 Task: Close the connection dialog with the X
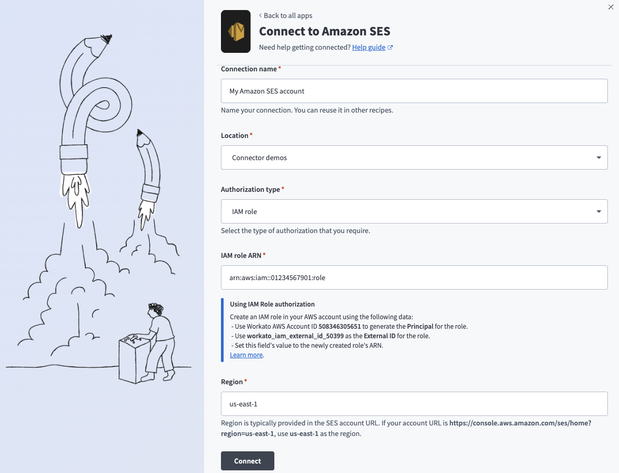tap(612, 7)
